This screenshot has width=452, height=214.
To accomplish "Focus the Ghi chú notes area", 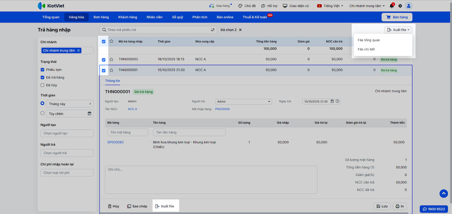I will [x=211, y=180].
